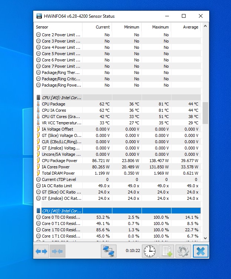Click the lightning icon for IA Cores Power

38,167
